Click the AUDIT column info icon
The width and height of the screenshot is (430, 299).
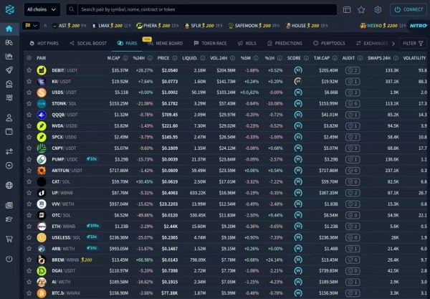coord(360,58)
